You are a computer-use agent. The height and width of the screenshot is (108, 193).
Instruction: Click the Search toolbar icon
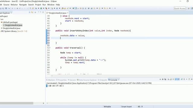pos(68,8)
